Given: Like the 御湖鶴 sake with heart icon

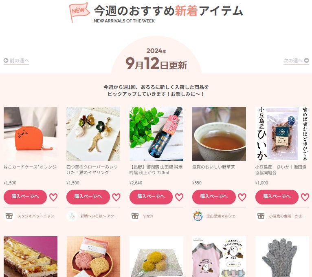Looking at the screenshot, I should click(179, 197).
